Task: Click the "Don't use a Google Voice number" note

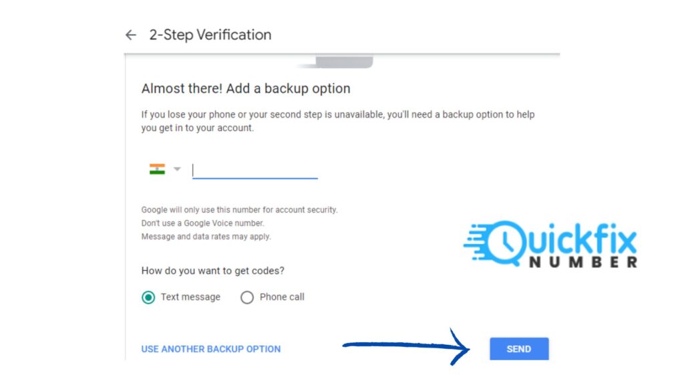Action: [x=203, y=223]
